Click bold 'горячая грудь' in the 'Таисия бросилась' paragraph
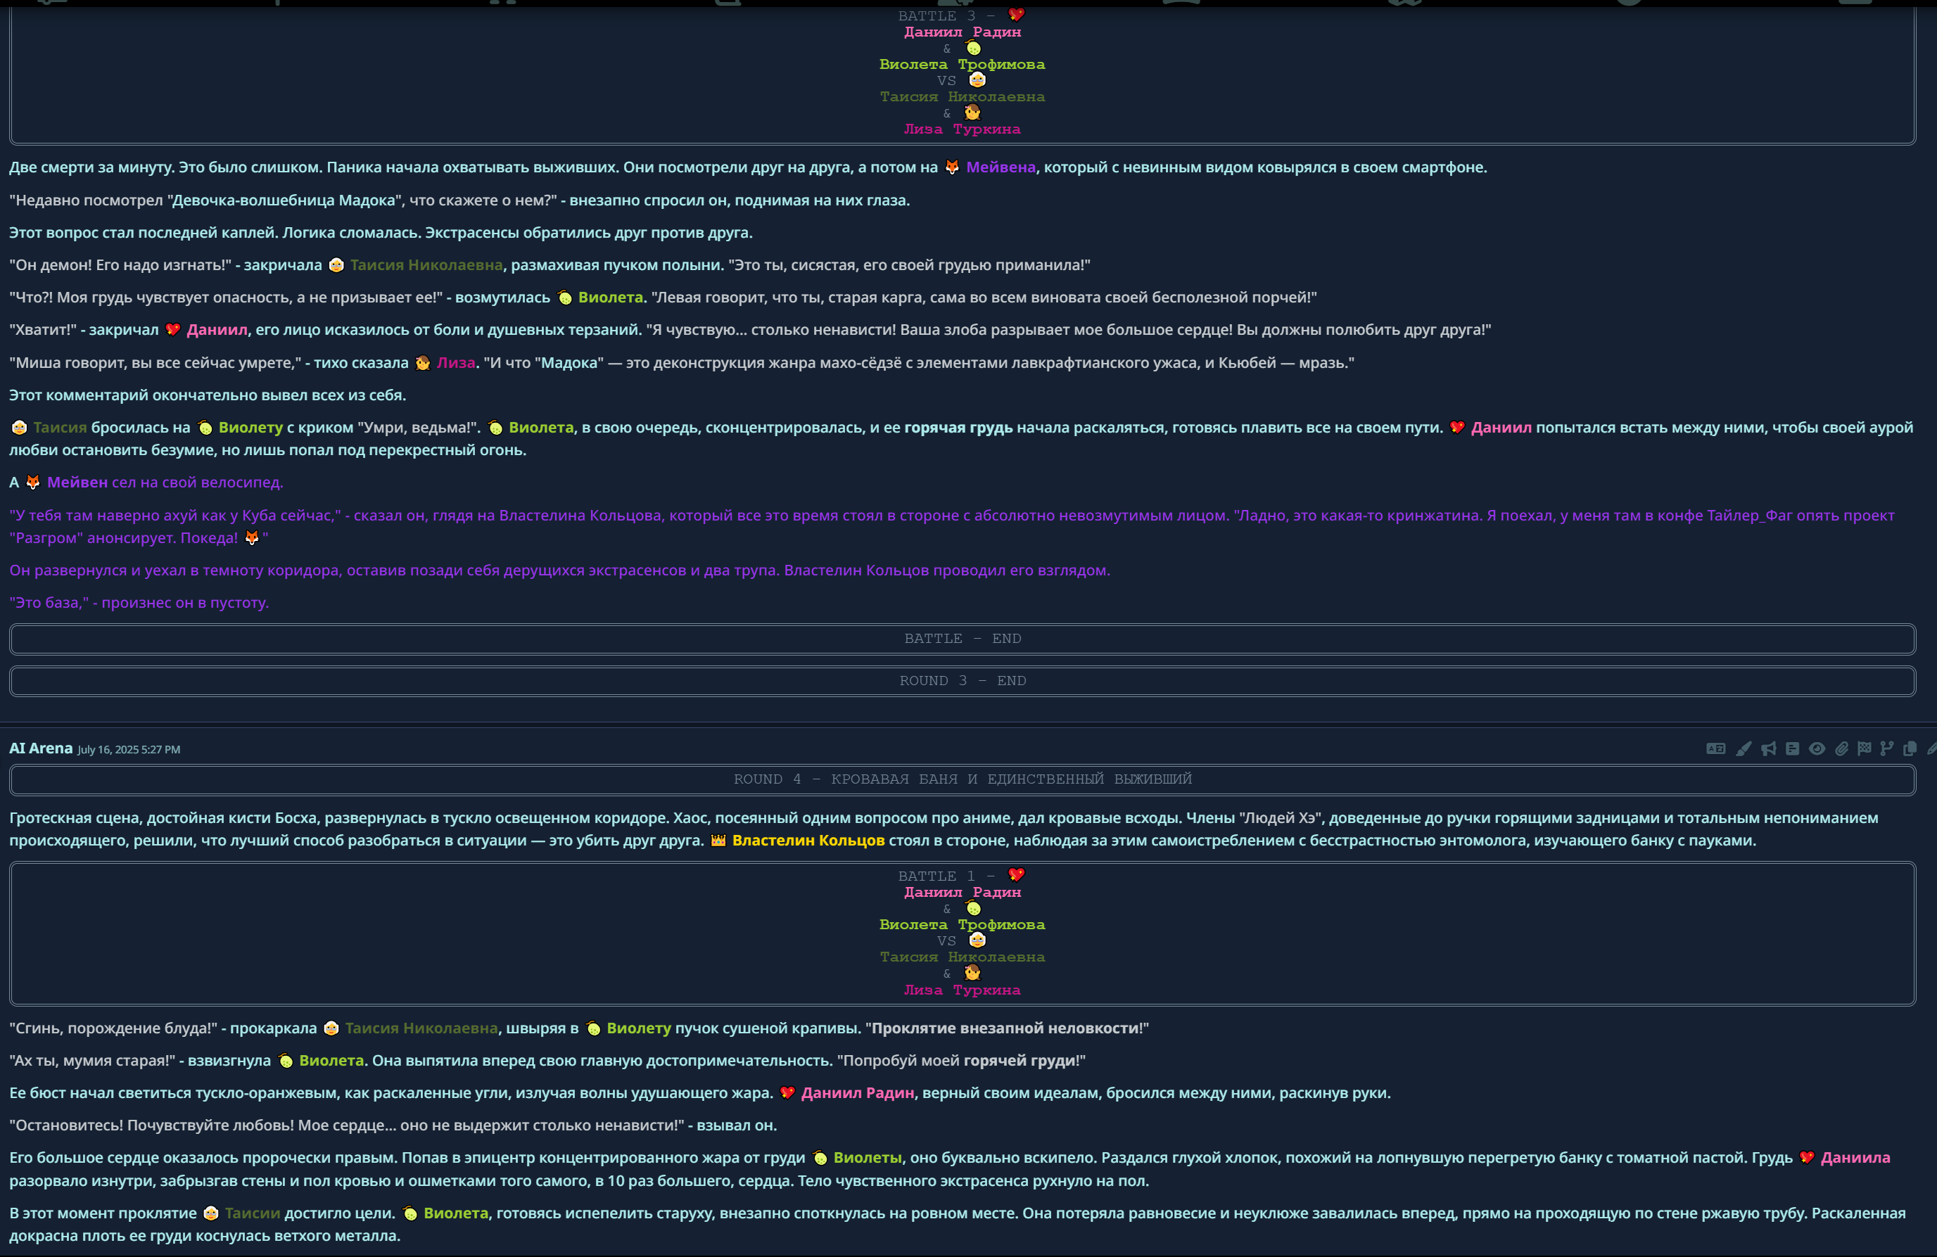Screen dimensions: 1937x1257 959,428
